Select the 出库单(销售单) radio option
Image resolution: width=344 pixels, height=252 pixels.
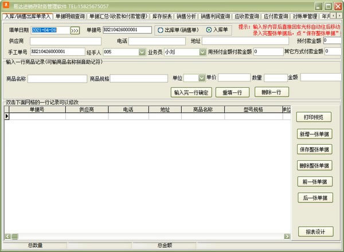tap(160, 30)
